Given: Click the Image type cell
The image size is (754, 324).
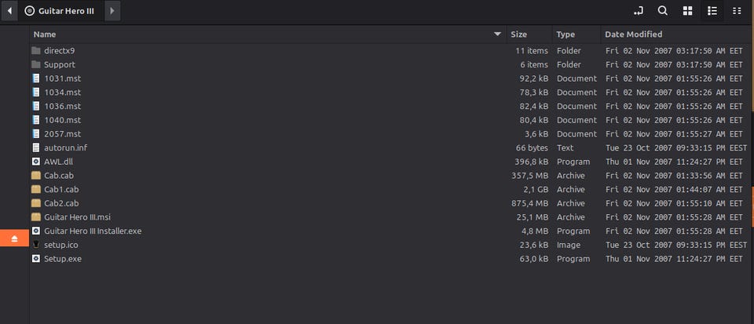Looking at the screenshot, I should (x=569, y=245).
